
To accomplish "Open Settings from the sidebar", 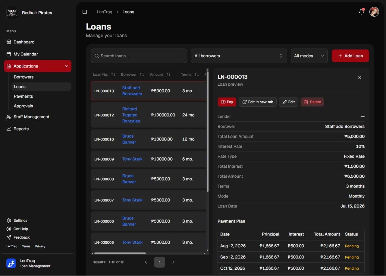I will [17, 220].
